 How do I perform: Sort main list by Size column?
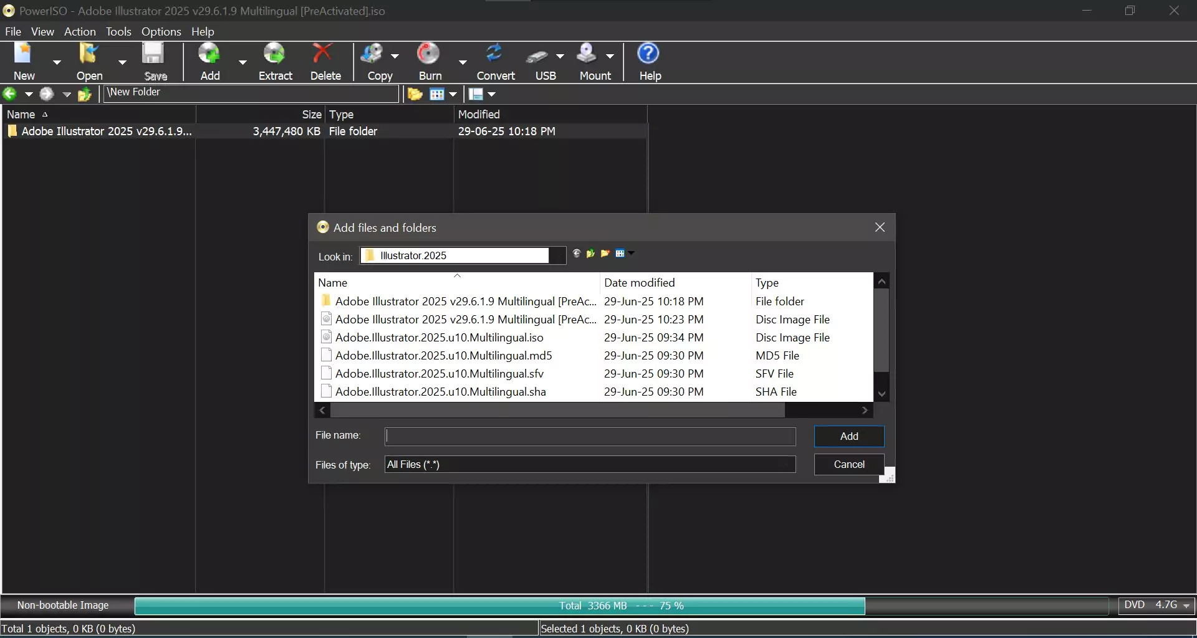coord(261,114)
